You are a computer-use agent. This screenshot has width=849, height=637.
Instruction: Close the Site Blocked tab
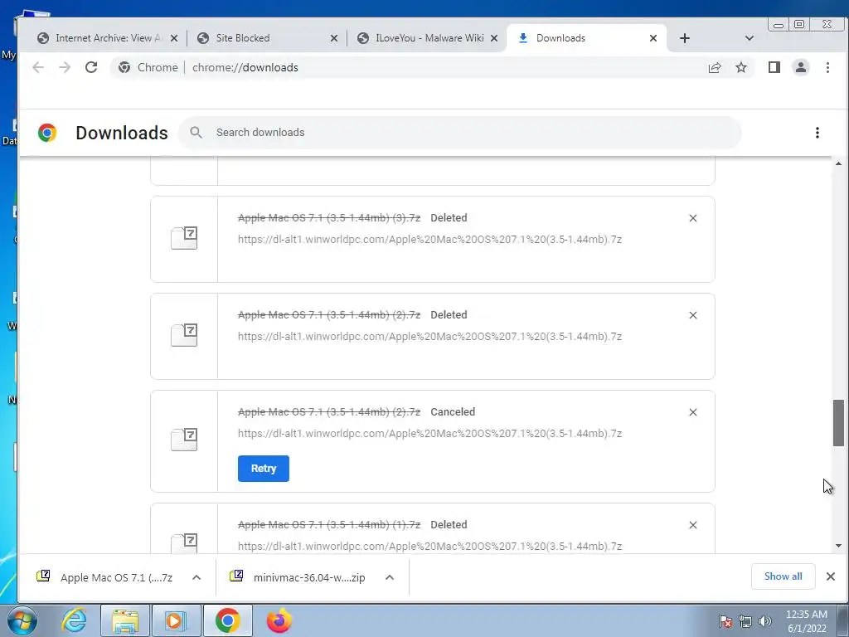click(x=334, y=38)
